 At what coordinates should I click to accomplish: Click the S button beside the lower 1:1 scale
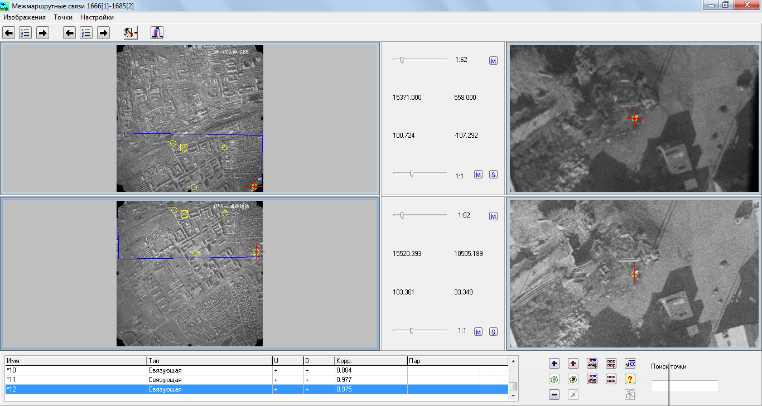(x=493, y=332)
